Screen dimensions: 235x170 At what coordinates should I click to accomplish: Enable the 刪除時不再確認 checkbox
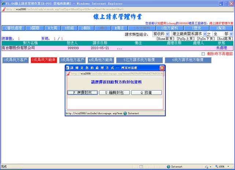(x=203, y=54)
